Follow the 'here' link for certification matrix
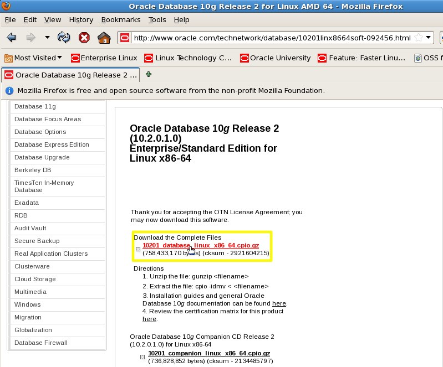Image resolution: width=443 pixels, height=367 pixels. click(x=149, y=319)
